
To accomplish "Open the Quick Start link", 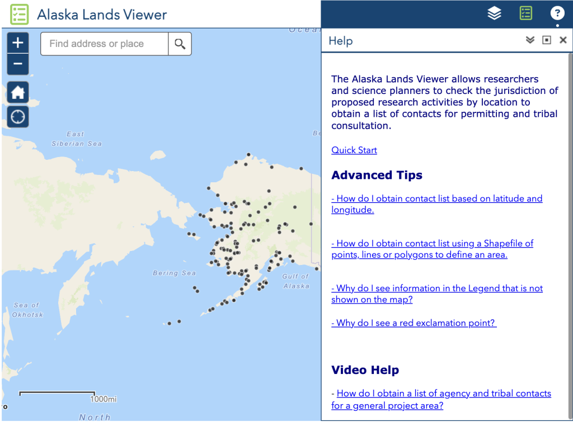I will [x=354, y=150].
